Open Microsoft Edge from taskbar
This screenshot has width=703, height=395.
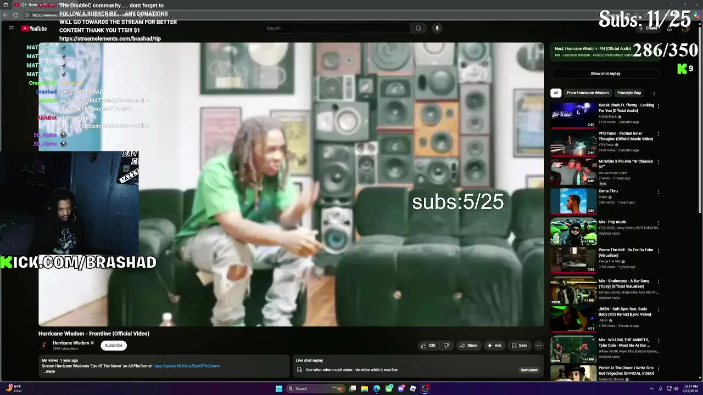click(377, 388)
